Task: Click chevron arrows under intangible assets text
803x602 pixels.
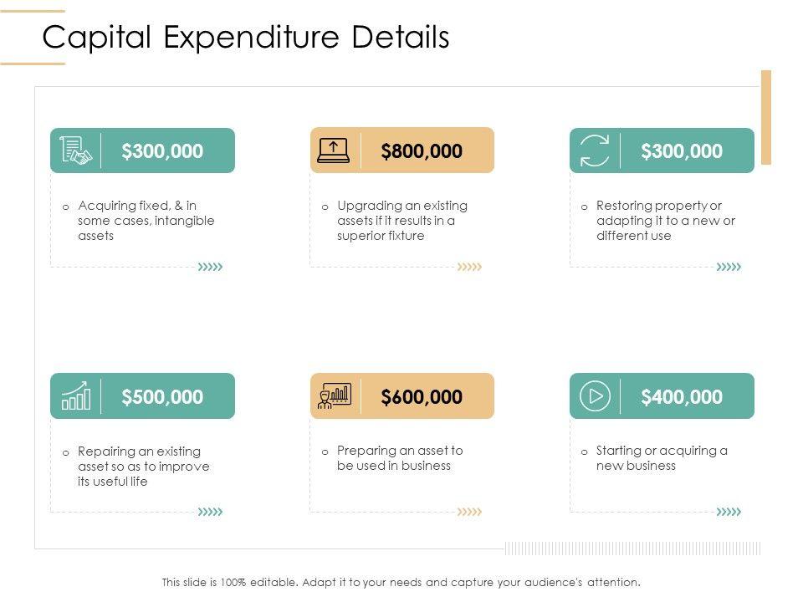Action: 210,267
